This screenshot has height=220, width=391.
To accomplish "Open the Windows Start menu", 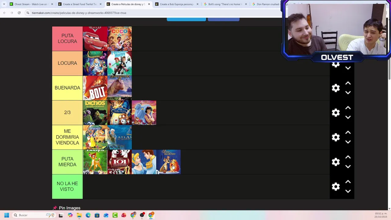I will point(6,215).
